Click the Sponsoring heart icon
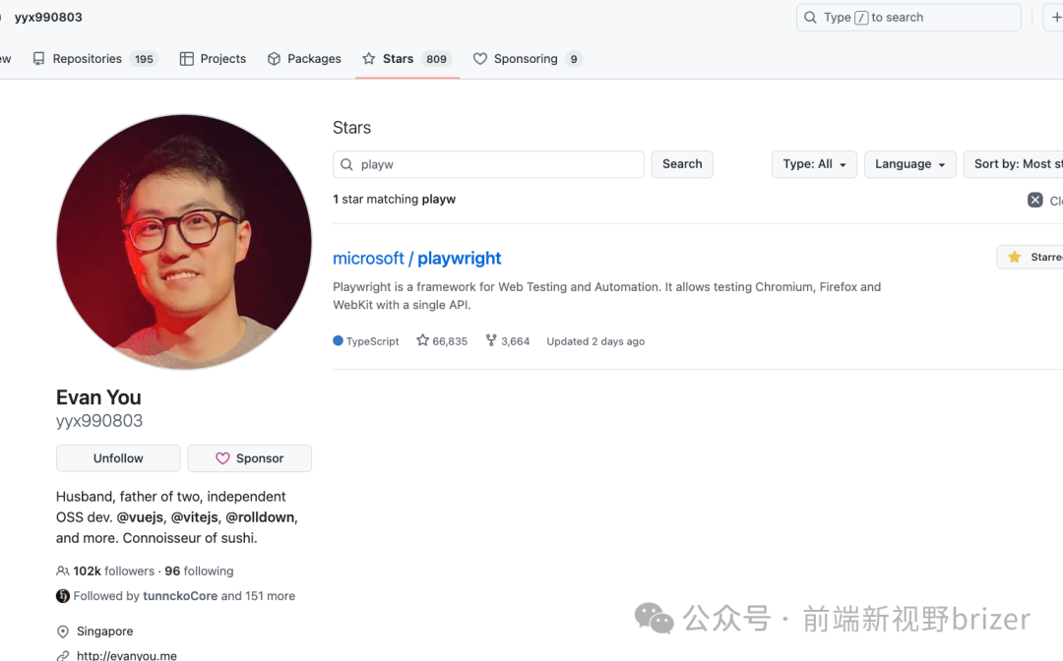This screenshot has height=661, width=1063. click(480, 59)
